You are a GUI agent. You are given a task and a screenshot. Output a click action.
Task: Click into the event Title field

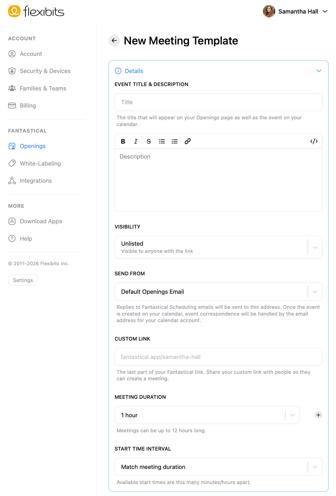click(219, 102)
